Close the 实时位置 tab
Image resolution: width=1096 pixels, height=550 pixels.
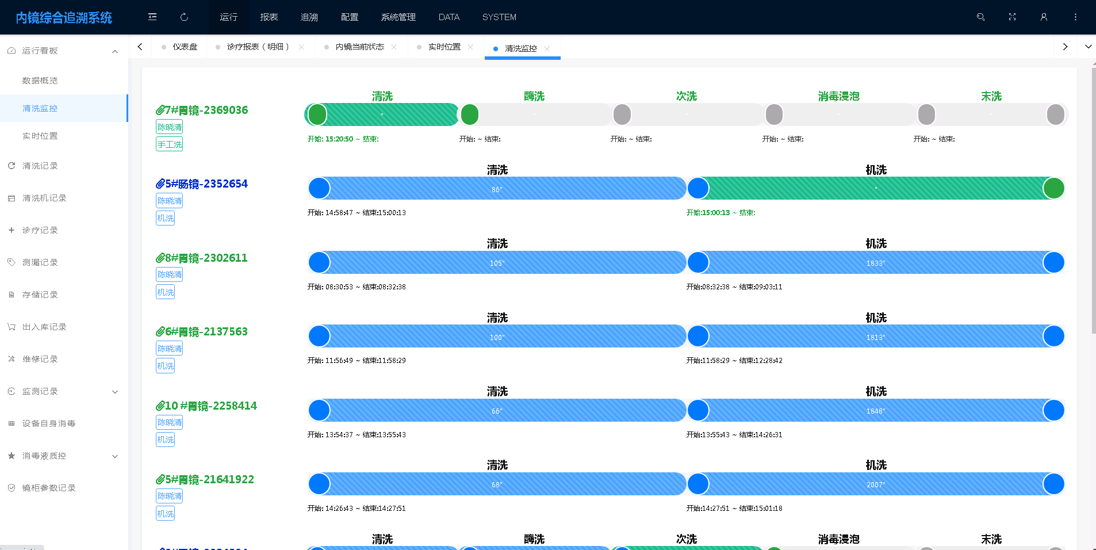click(x=470, y=47)
